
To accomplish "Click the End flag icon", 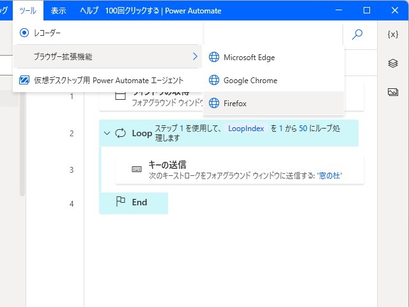I will pyautogui.click(x=120, y=201).
